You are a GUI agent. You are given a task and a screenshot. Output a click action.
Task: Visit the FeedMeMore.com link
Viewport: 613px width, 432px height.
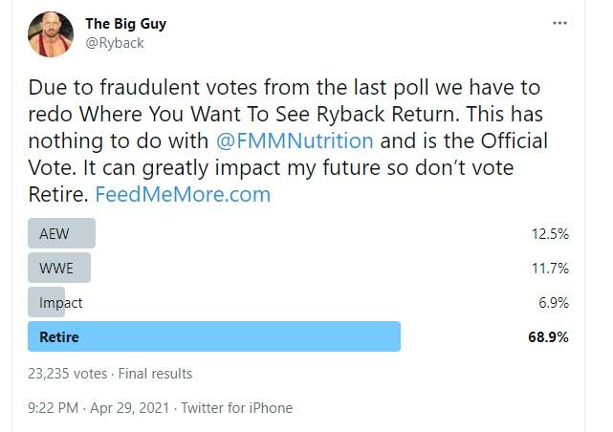(183, 194)
